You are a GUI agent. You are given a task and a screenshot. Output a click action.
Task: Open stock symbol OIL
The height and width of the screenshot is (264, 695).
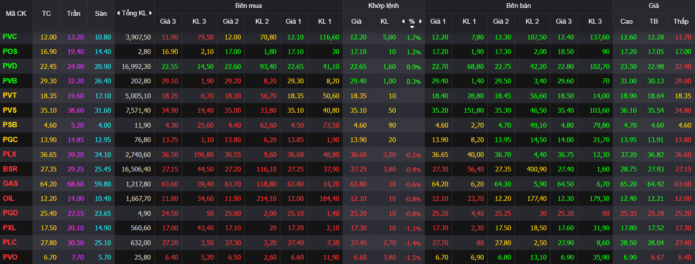click(x=9, y=198)
